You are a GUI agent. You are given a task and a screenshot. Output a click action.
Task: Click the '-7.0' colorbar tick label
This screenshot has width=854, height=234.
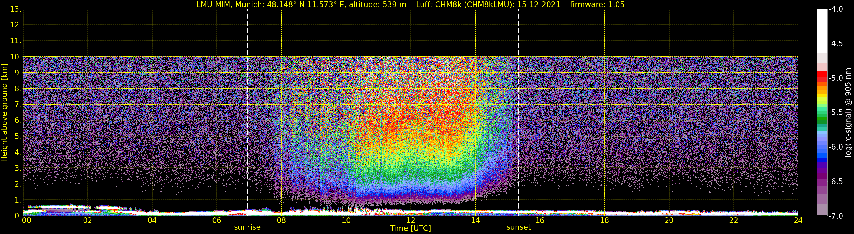[835, 216]
